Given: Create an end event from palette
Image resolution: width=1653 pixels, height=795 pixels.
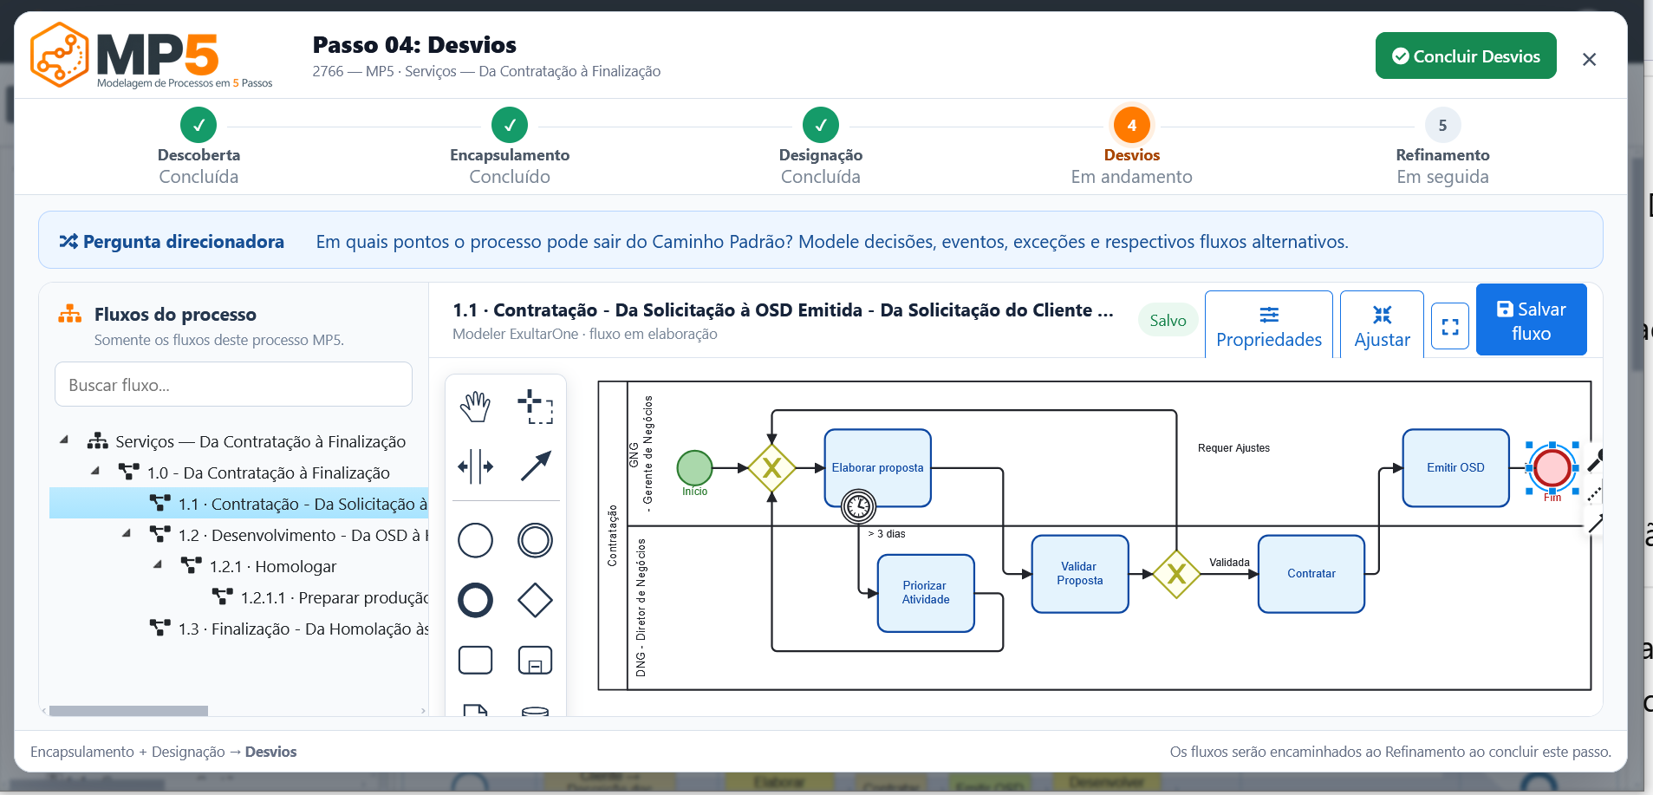Looking at the screenshot, I should click(x=475, y=600).
